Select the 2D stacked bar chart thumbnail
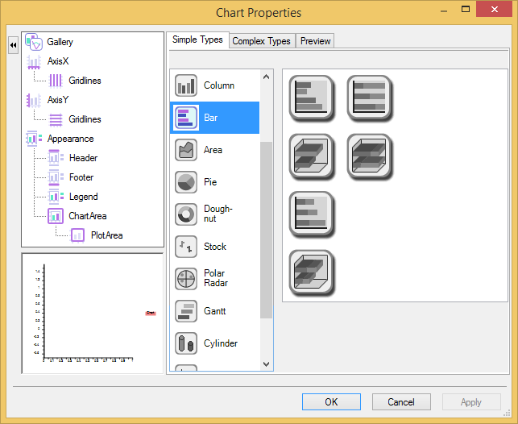Viewport: 518px width, 424px height. [369, 98]
